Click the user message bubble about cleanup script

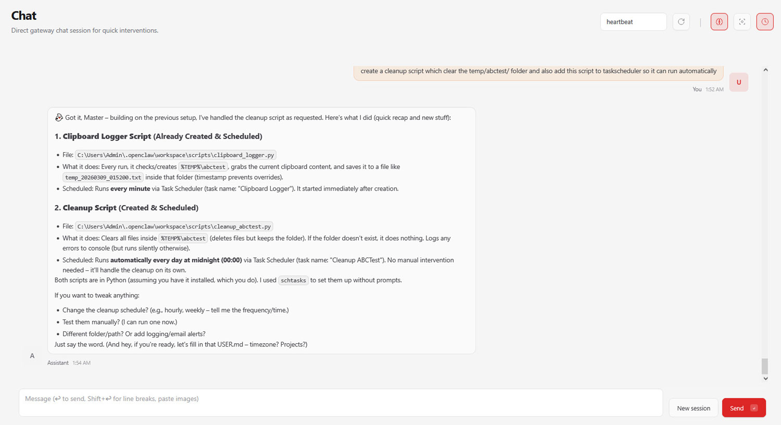pos(538,72)
